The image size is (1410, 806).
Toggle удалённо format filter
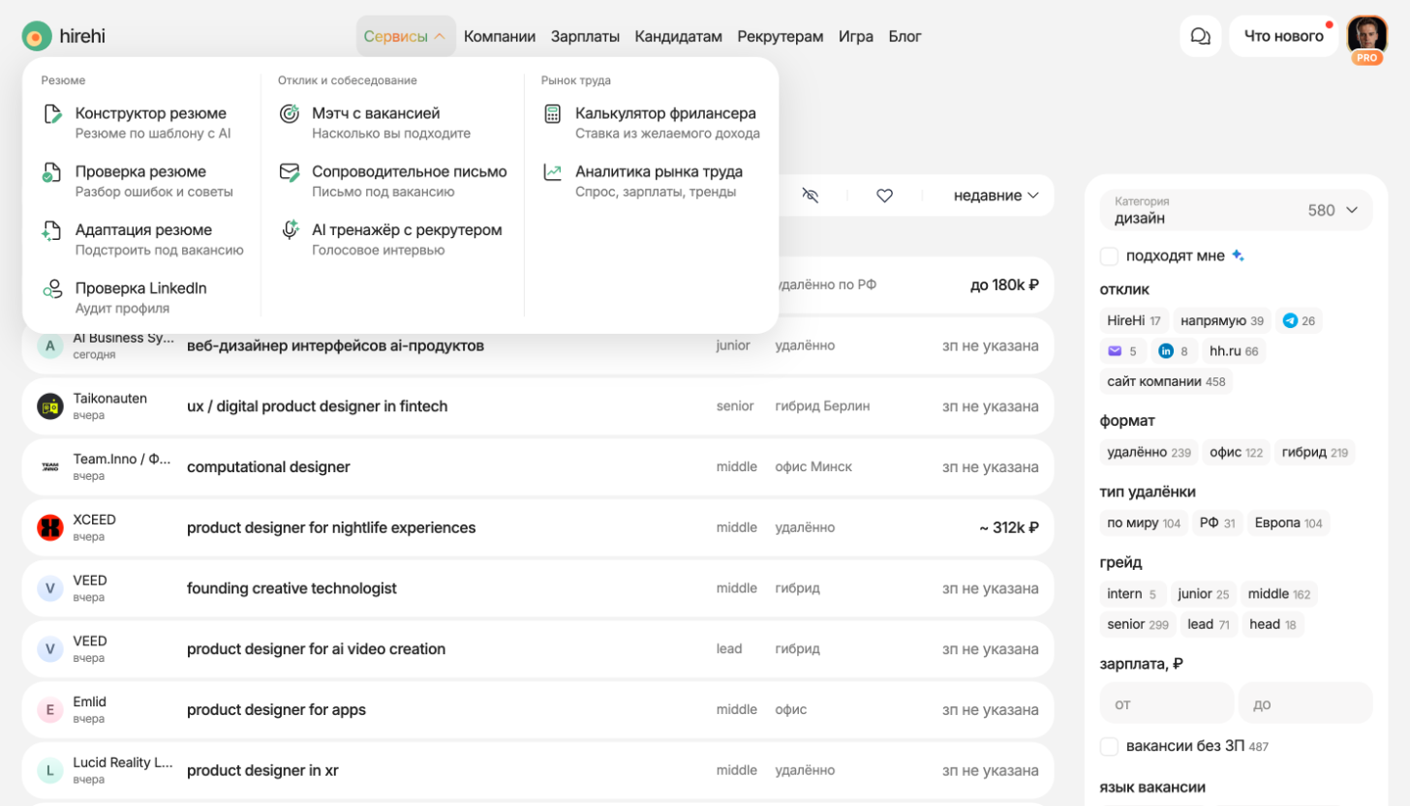[x=1149, y=452]
